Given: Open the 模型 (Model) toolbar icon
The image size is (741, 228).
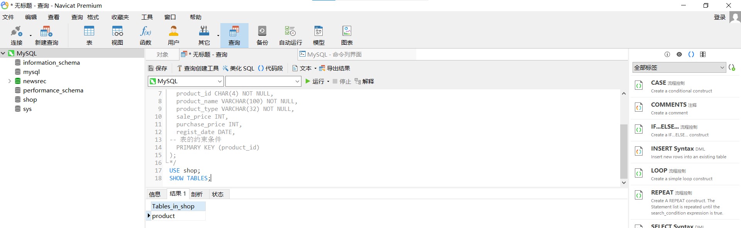Looking at the screenshot, I should pyautogui.click(x=319, y=35).
